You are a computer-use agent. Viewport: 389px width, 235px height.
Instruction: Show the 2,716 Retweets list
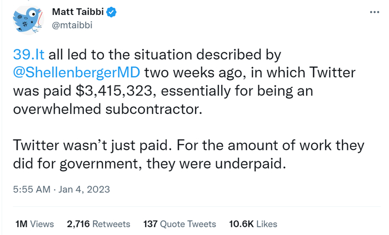point(98,224)
